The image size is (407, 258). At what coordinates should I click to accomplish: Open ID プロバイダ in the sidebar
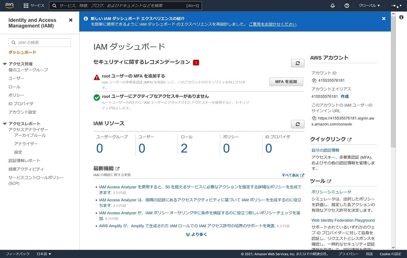[x=21, y=104]
